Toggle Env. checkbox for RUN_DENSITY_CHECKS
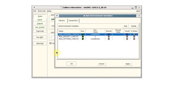174x97 pixels. pos(83,37)
